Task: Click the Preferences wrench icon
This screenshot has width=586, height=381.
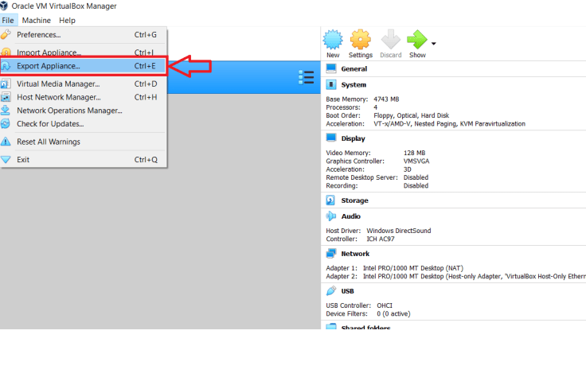Action: (x=6, y=35)
